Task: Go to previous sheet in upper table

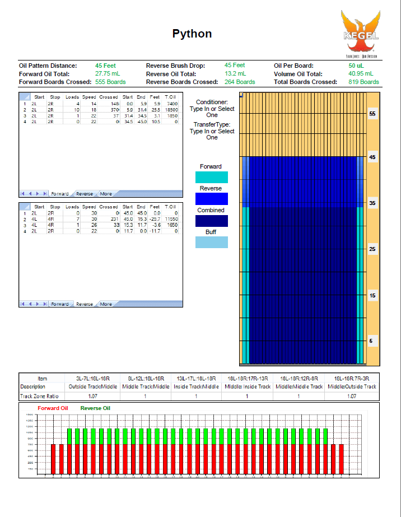Action: pos(30,194)
